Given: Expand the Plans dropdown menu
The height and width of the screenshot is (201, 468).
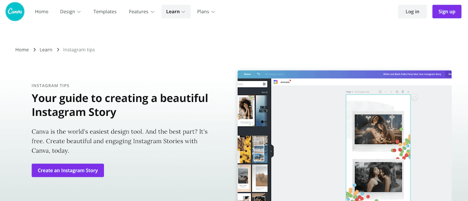Looking at the screenshot, I should (x=206, y=12).
